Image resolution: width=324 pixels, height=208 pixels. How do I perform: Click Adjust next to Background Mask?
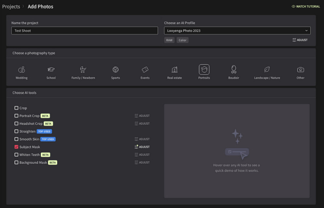coord(142,162)
